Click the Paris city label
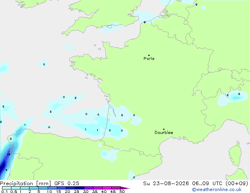 [149, 59]
